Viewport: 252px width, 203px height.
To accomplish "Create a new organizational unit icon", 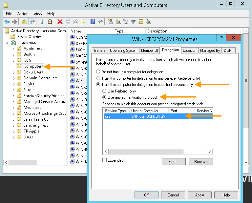I will (126, 22).
